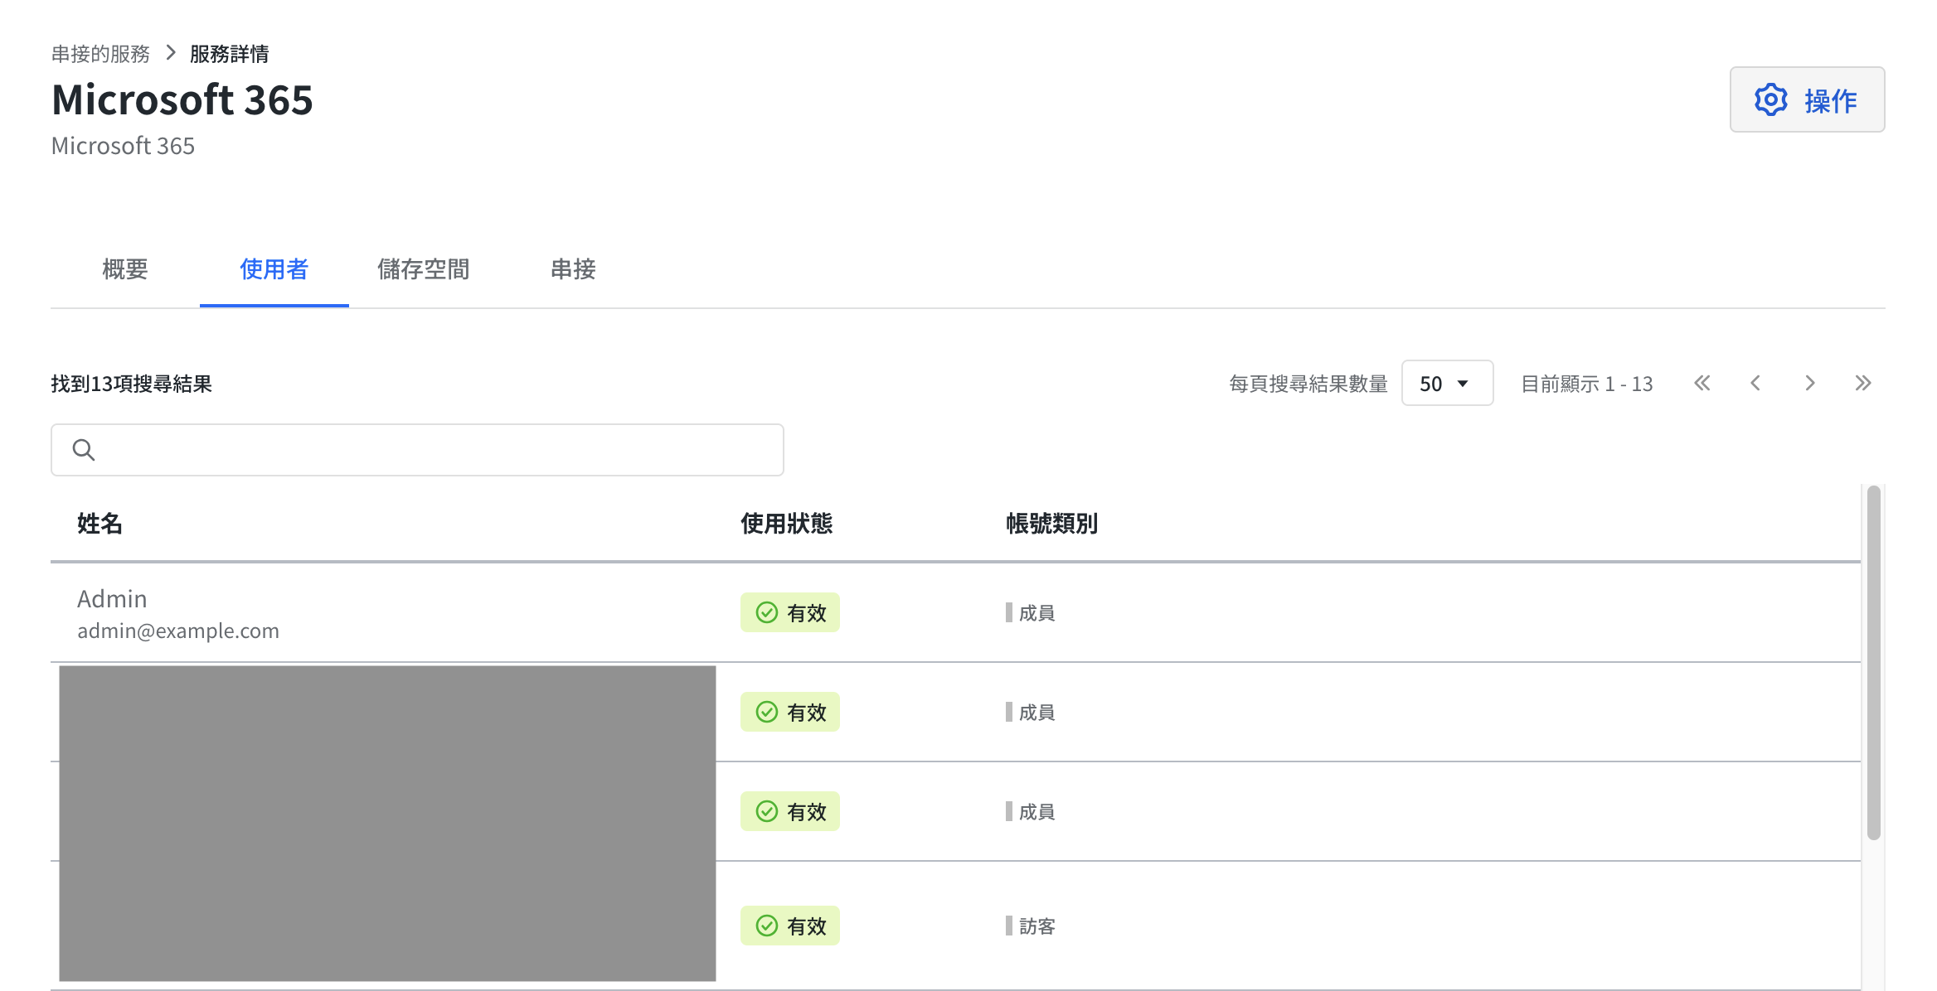Click the 有效 status badge in Admin row

point(790,612)
